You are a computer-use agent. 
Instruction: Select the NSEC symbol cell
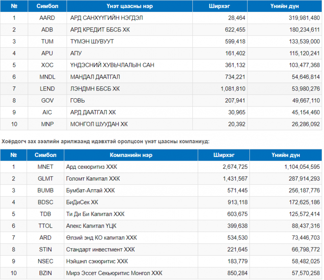tap(45, 261)
